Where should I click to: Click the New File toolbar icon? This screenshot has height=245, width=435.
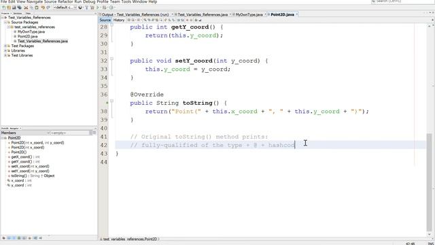[x=4, y=7]
